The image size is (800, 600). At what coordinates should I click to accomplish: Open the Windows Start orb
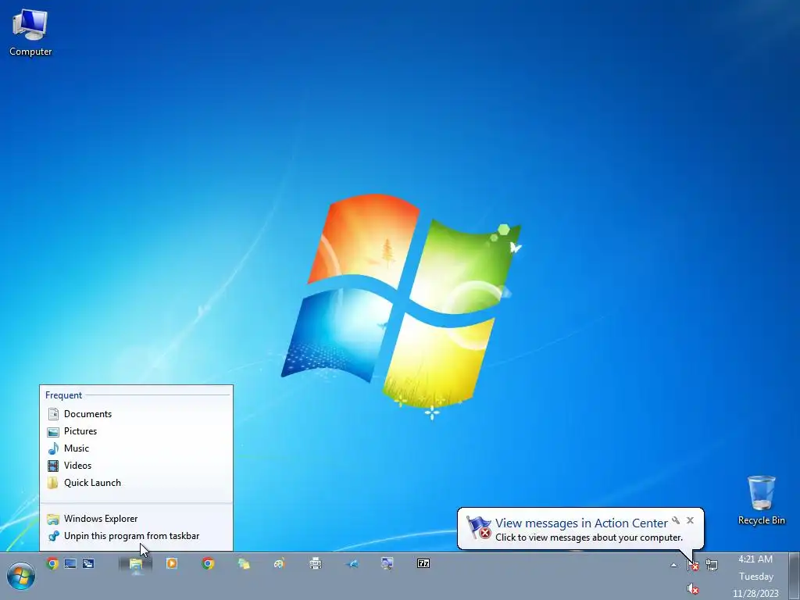[x=21, y=576]
